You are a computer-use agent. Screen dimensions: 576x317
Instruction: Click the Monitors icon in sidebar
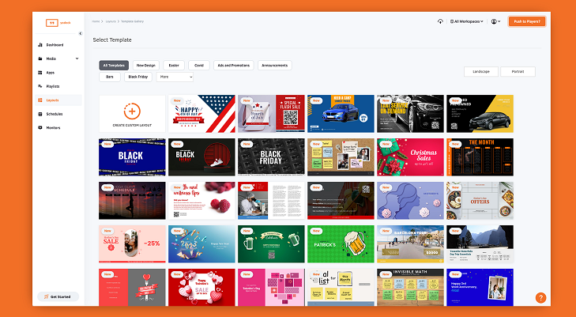[x=40, y=127]
